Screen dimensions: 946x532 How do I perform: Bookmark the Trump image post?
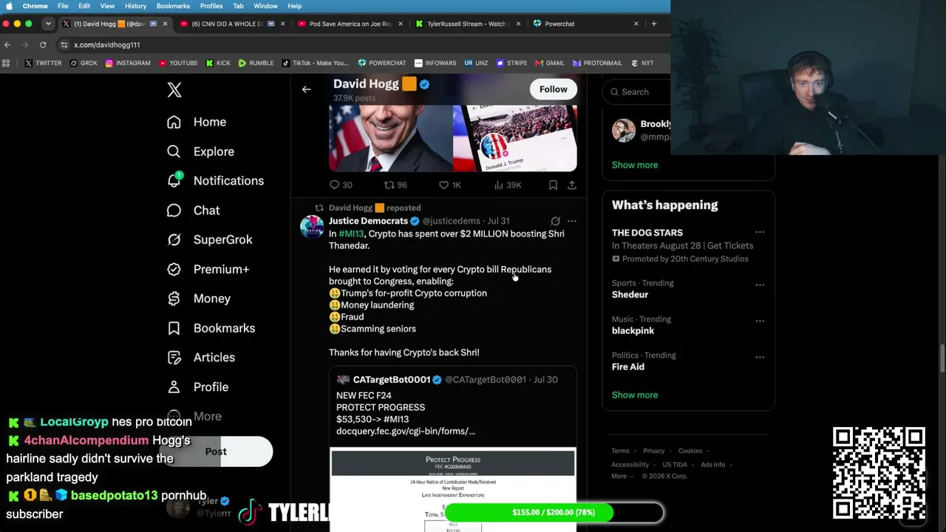coord(553,185)
